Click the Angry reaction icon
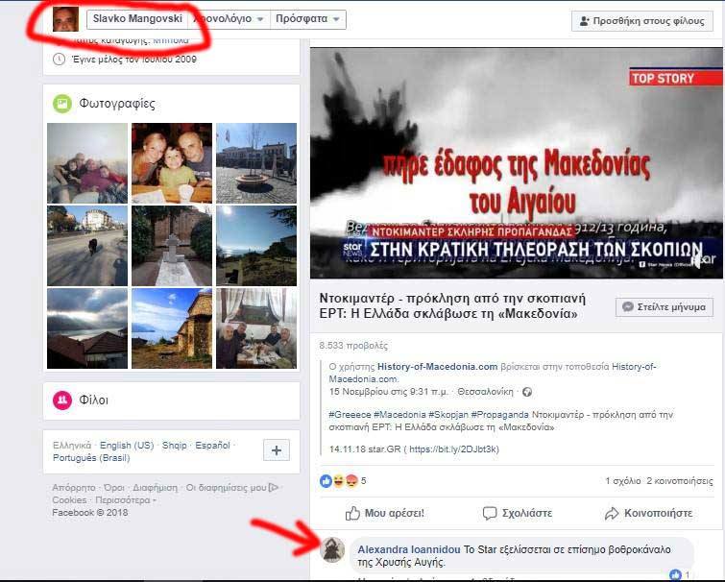The image size is (725, 582). point(351,481)
